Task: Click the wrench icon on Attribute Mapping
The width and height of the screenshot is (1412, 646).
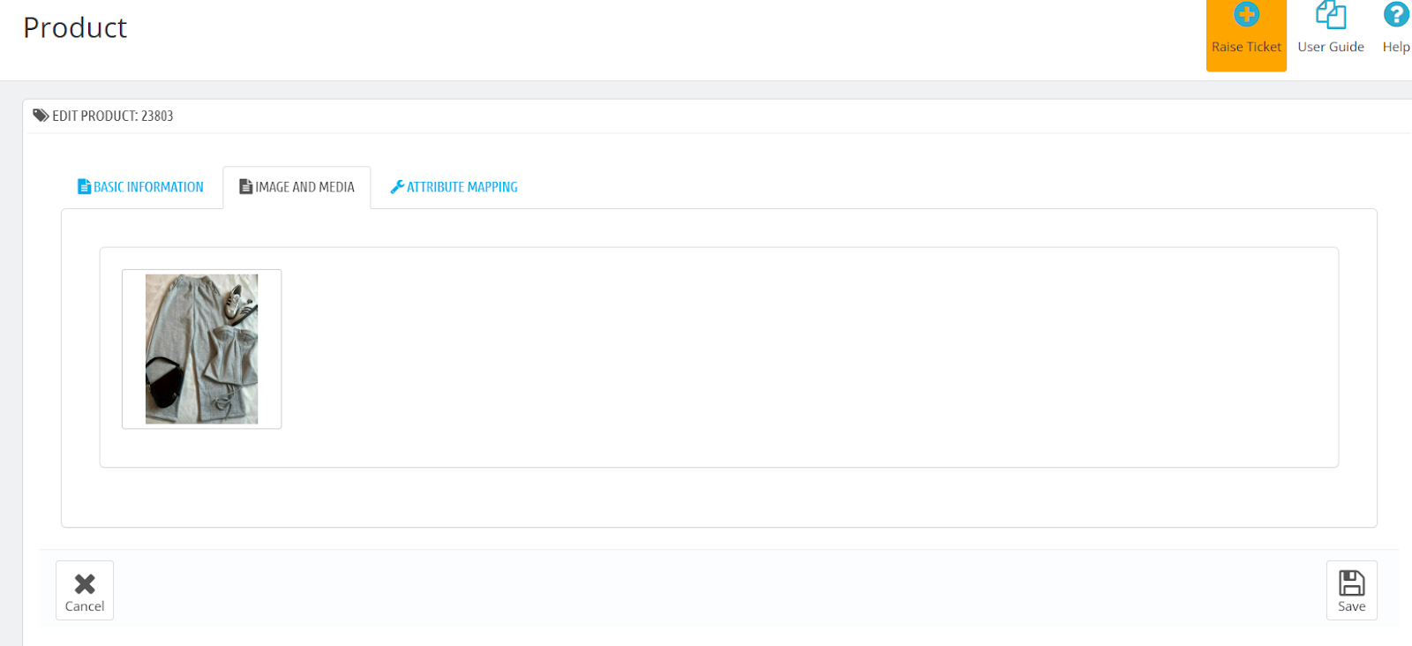Action: 397,187
